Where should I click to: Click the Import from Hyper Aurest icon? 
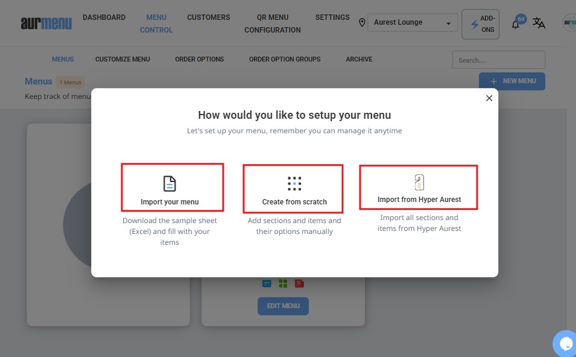tap(419, 182)
